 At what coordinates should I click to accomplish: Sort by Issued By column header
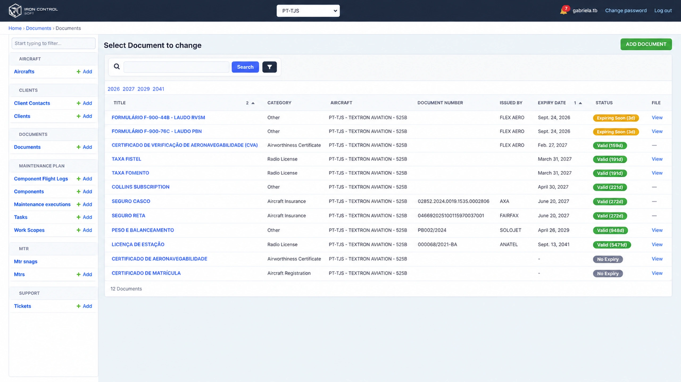511,103
